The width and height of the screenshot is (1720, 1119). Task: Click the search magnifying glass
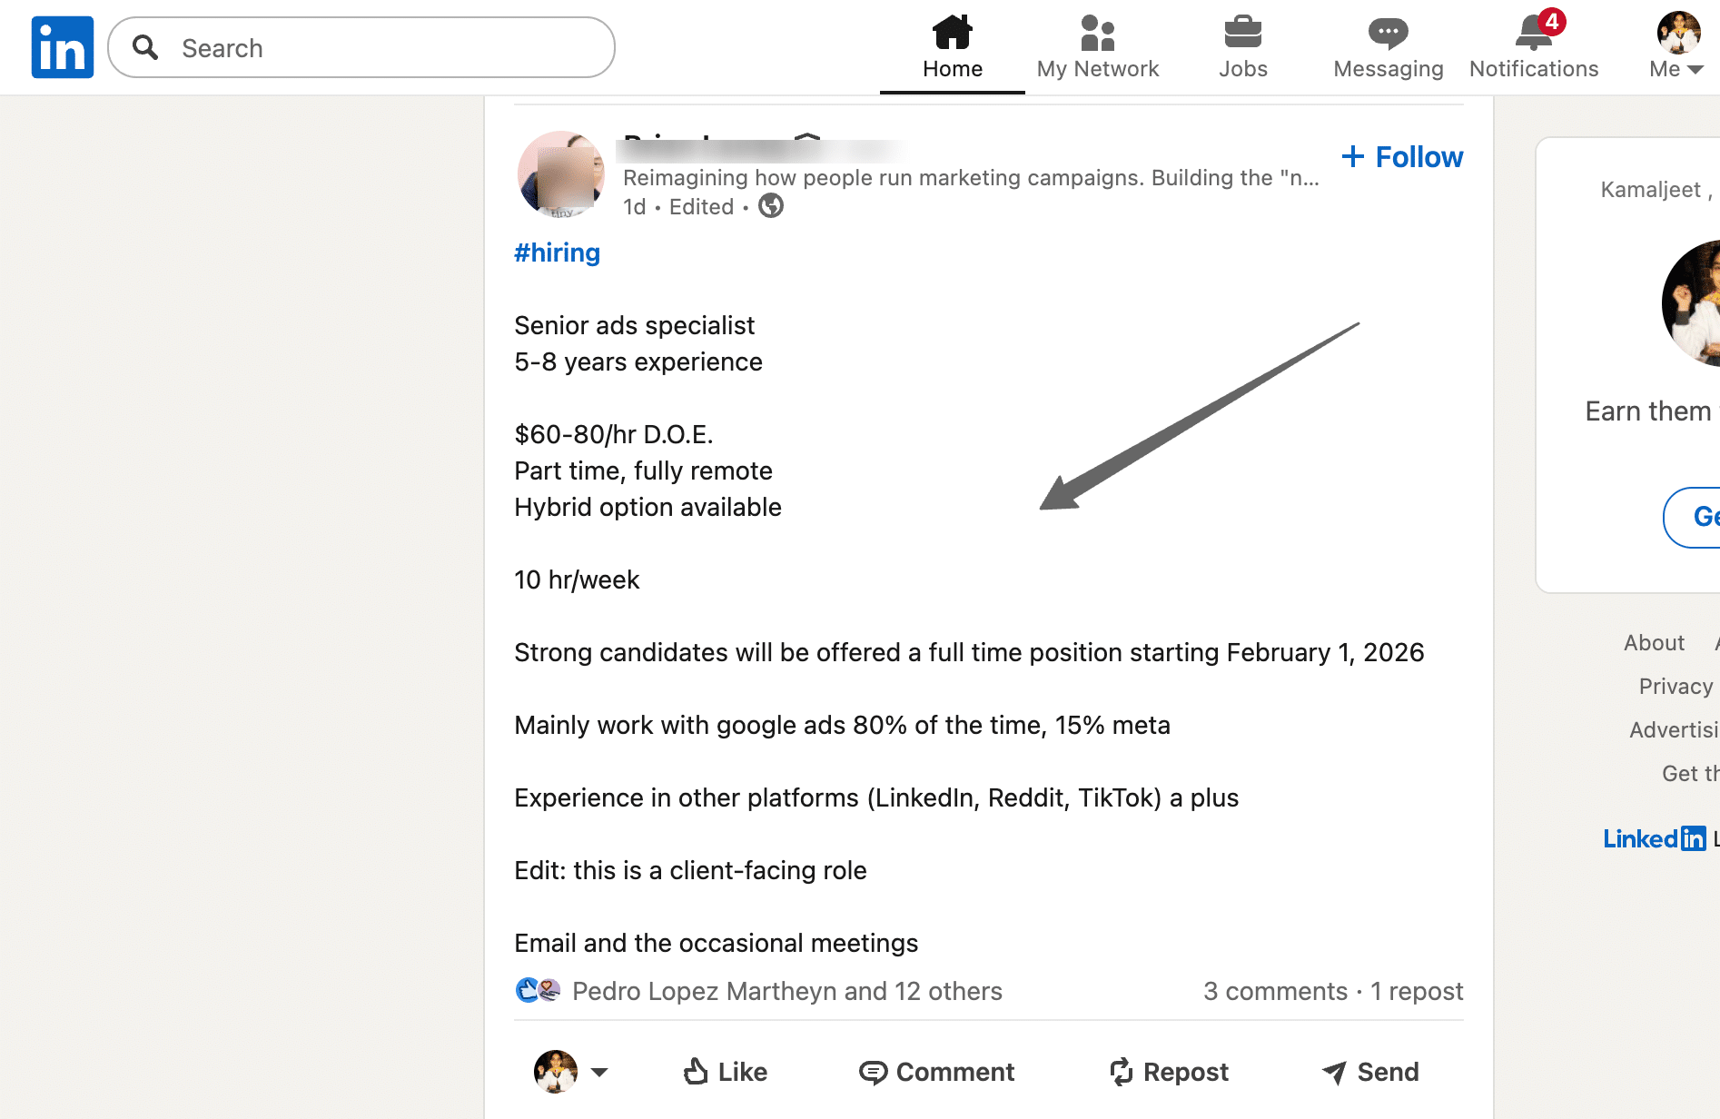[144, 47]
